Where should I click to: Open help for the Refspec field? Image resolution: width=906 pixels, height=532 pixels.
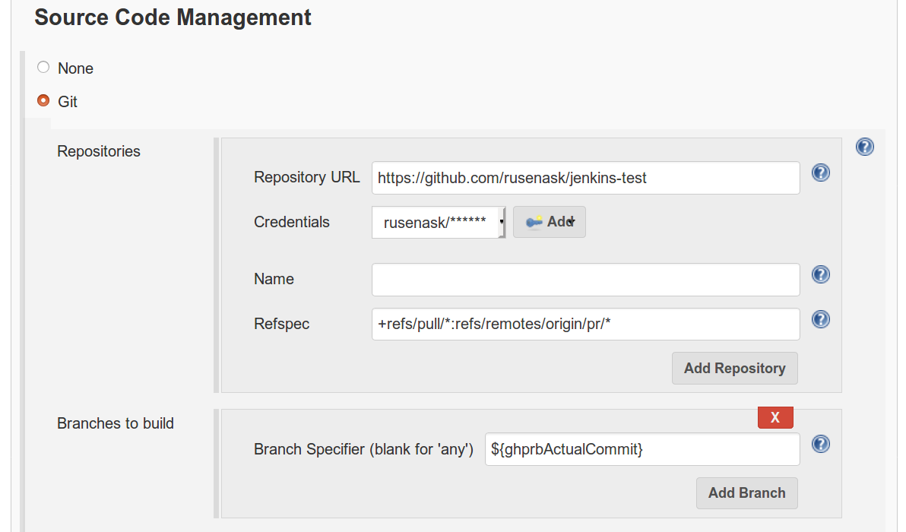[x=820, y=319]
